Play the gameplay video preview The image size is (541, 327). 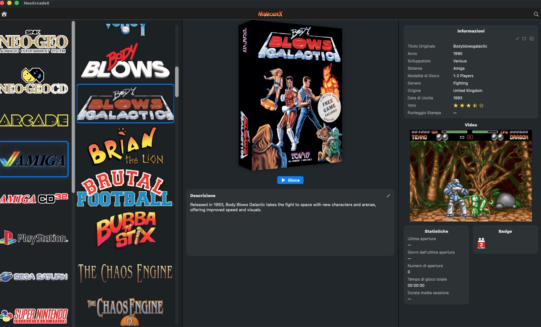point(471,176)
